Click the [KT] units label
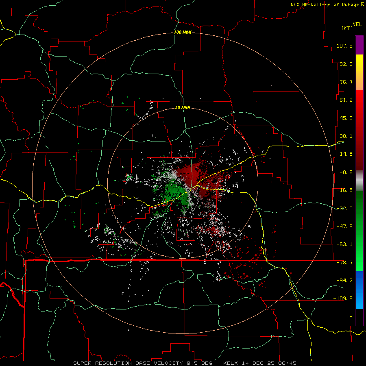This screenshot has height=366, width=366. 347,28
